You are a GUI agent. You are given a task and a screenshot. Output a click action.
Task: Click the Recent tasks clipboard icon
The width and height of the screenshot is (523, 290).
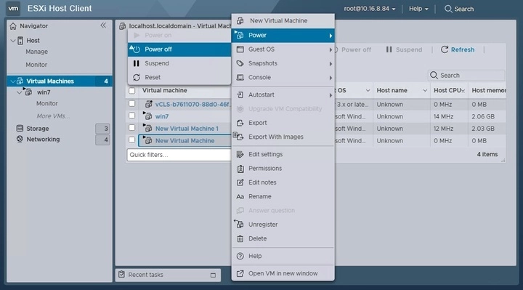(122, 274)
